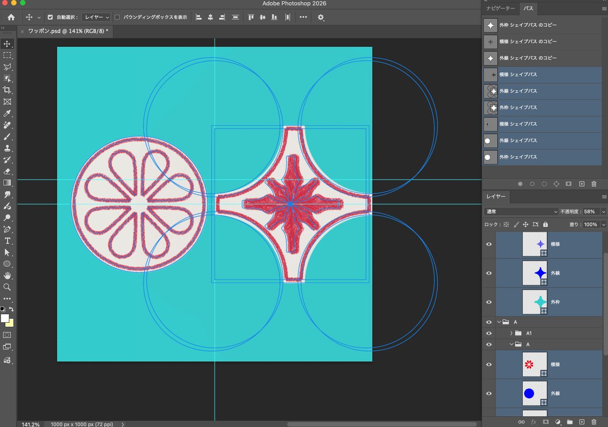This screenshot has width=608, height=427.
Task: Select the Type tool
Action: pos(7,241)
